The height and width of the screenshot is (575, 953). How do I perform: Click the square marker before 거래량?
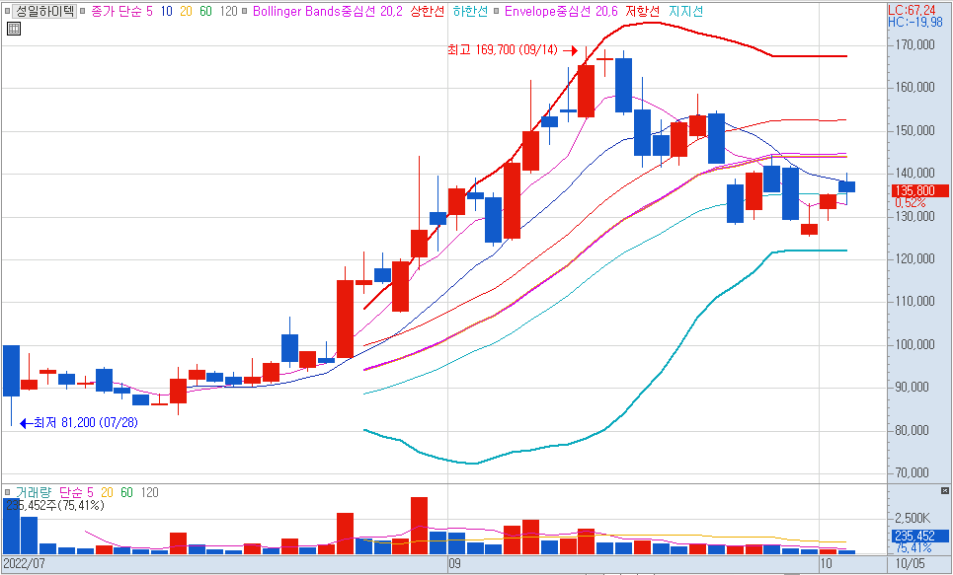(8, 492)
